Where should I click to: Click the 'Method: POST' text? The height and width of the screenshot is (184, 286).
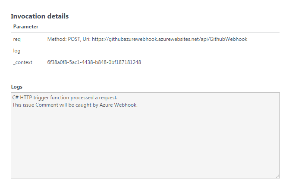[x=64, y=39]
